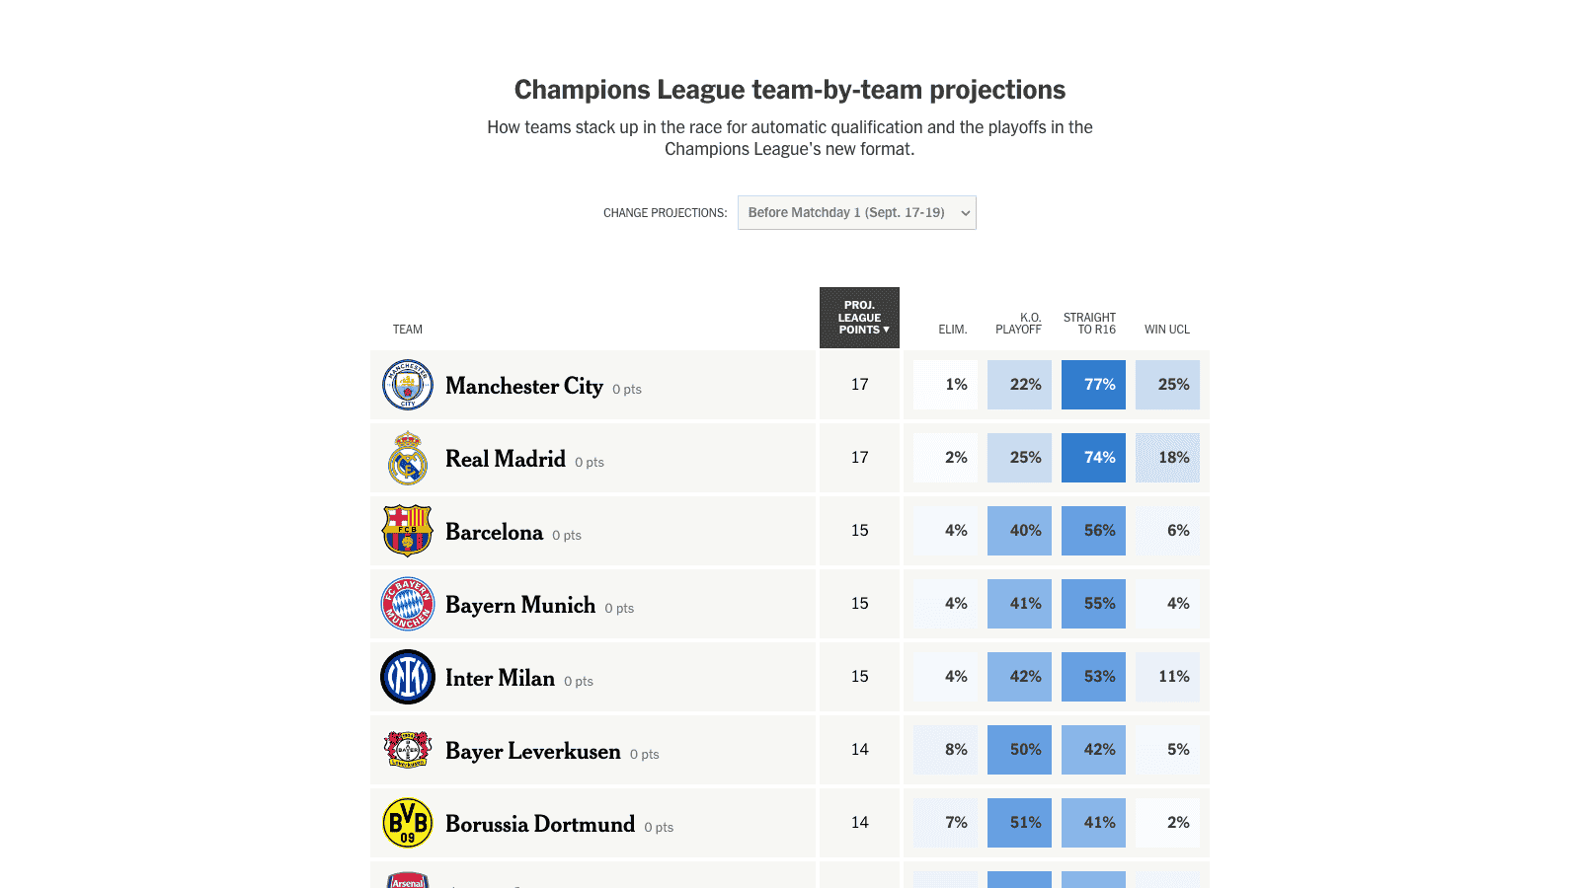
Task: Click the Manchester City club crest
Action: (408, 385)
